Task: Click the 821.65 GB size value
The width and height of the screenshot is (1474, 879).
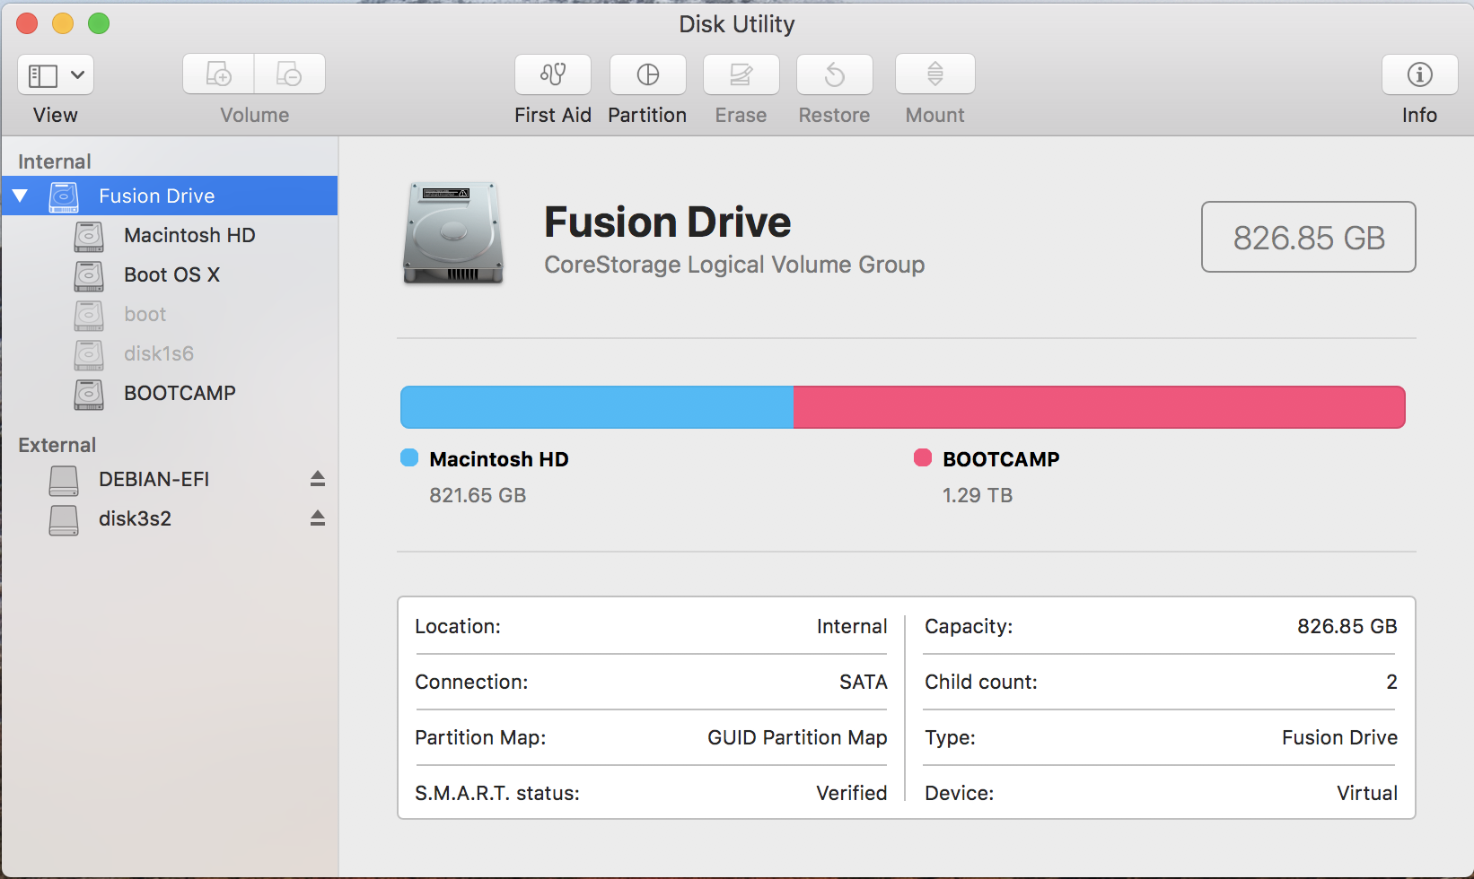Action: pos(478,495)
